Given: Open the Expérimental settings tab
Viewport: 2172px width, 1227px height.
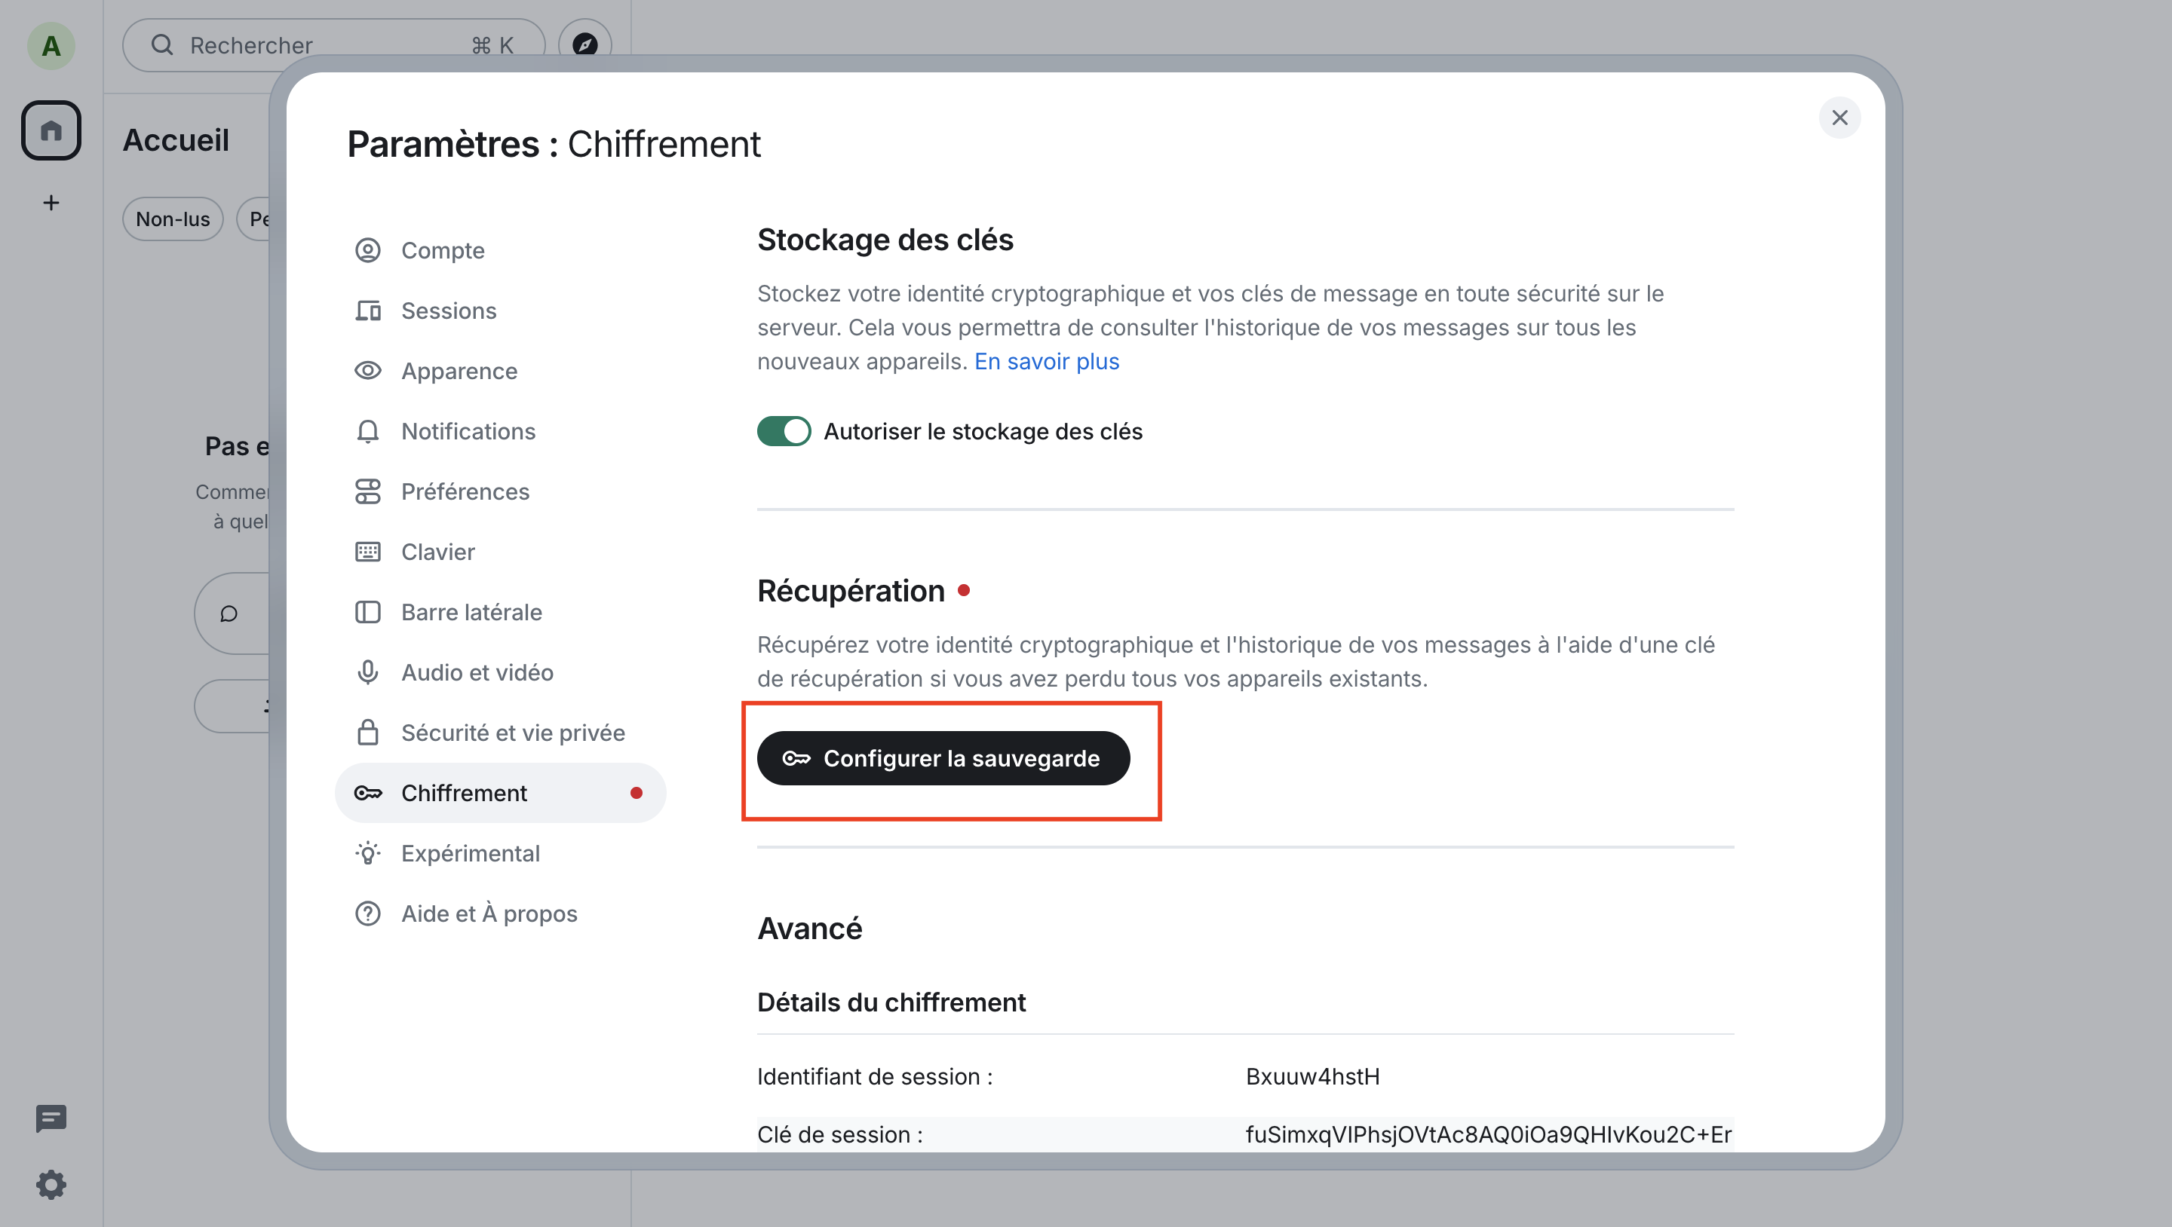Looking at the screenshot, I should coord(470,853).
